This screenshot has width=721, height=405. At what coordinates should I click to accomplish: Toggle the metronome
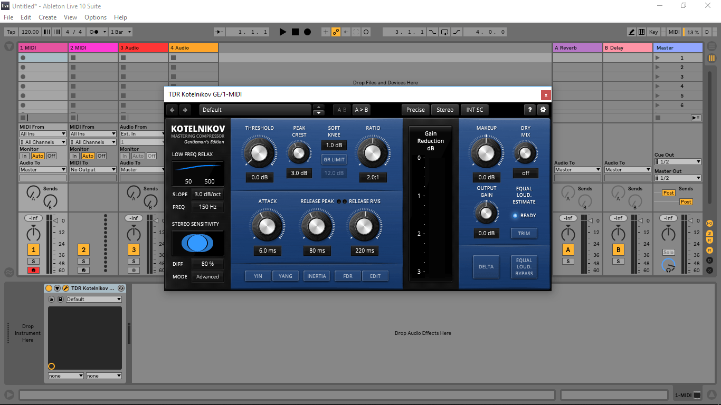point(93,32)
